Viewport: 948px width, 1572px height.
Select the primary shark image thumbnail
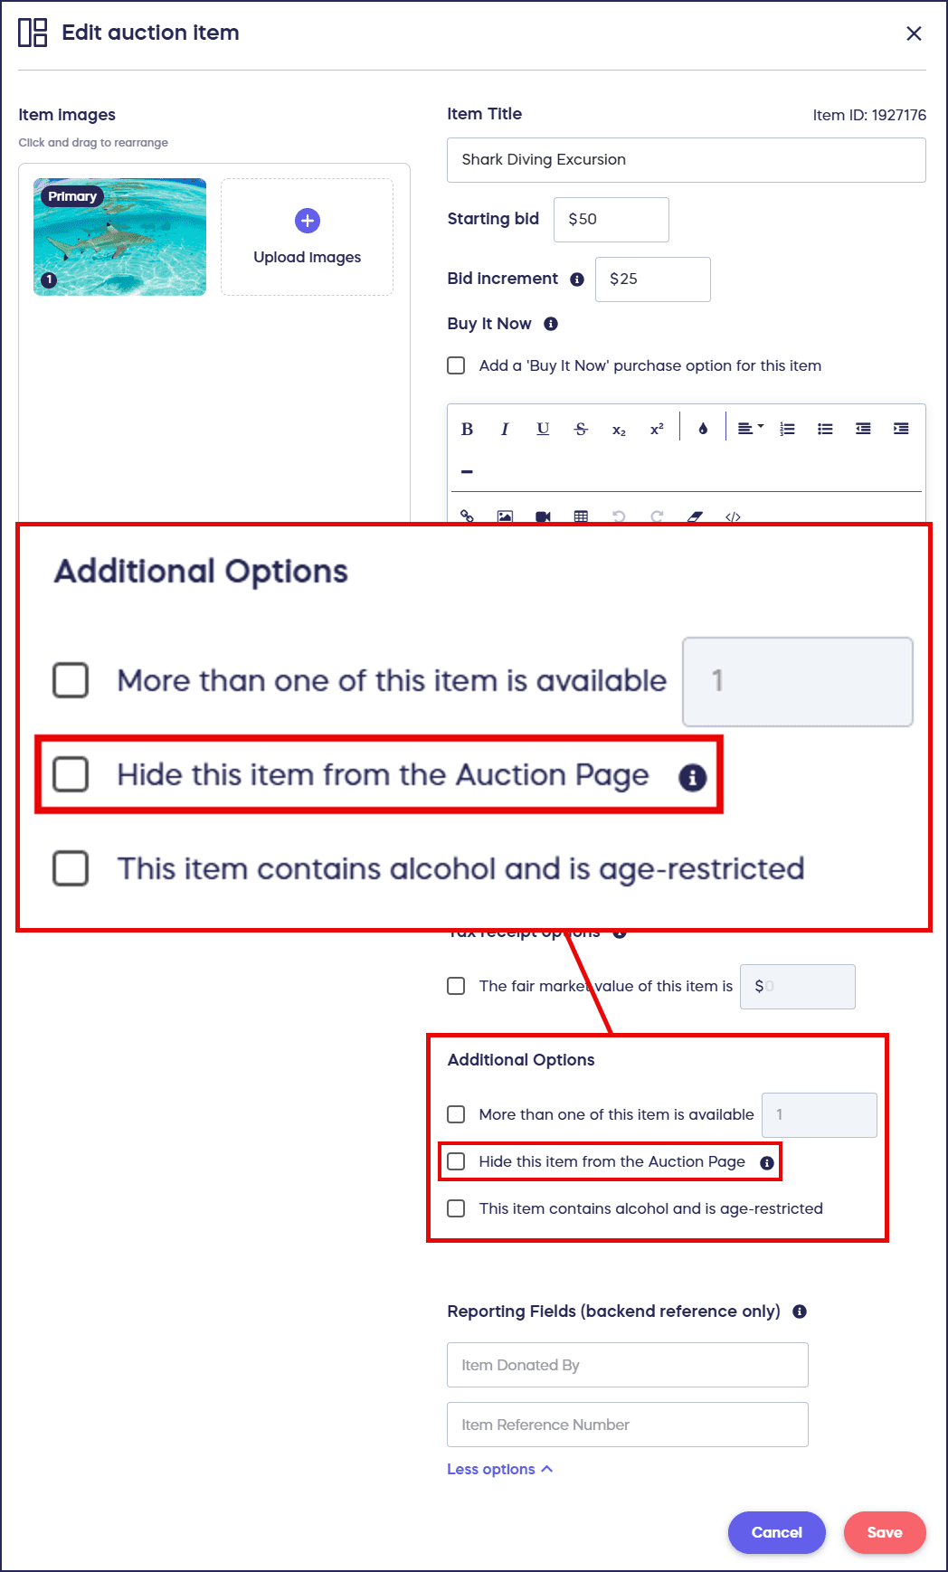(x=120, y=237)
